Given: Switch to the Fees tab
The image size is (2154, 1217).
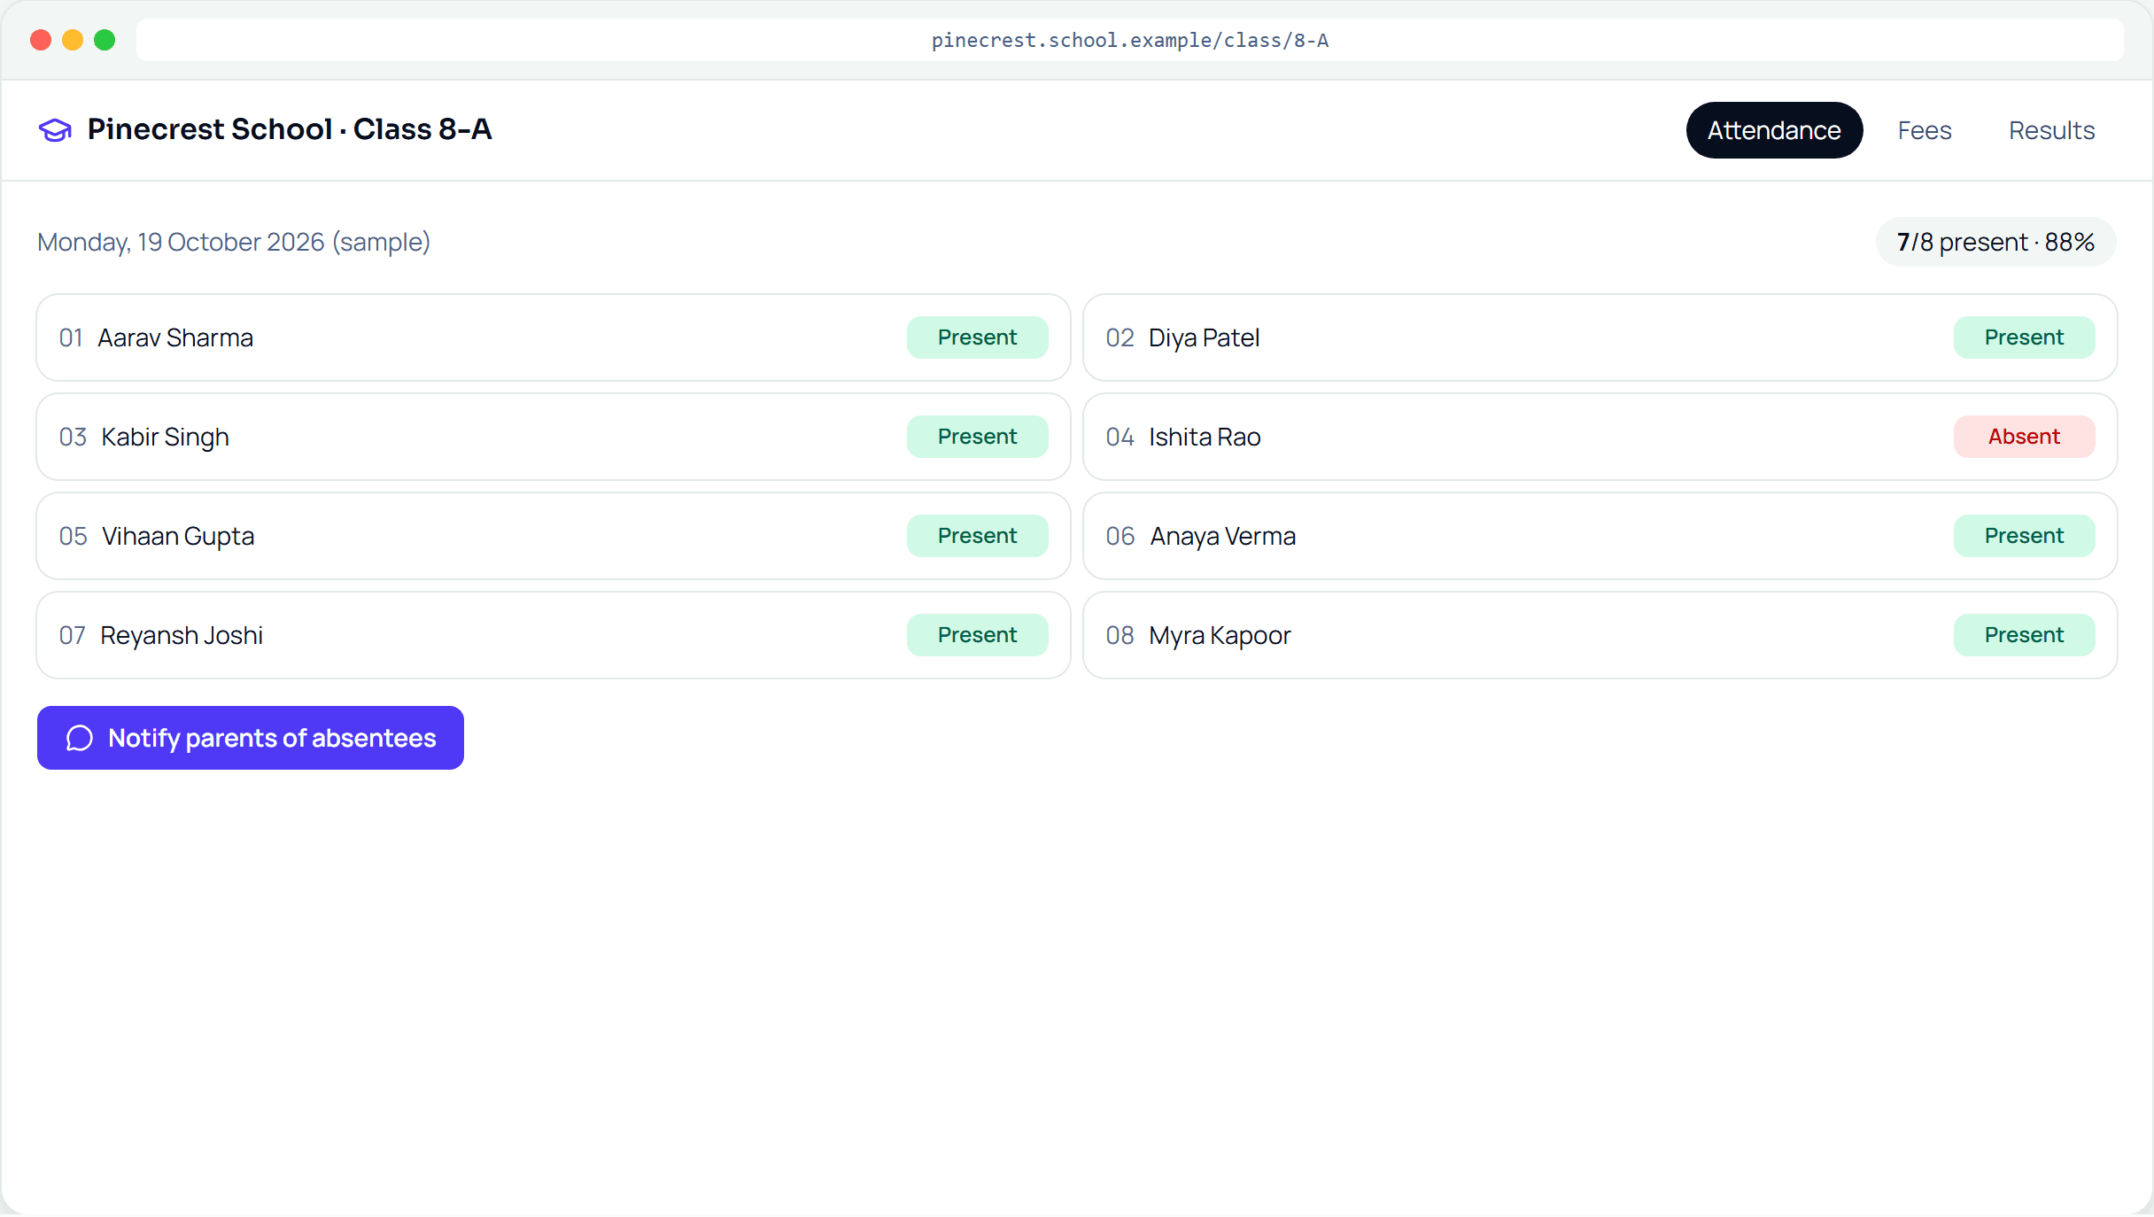Looking at the screenshot, I should coord(1925,130).
